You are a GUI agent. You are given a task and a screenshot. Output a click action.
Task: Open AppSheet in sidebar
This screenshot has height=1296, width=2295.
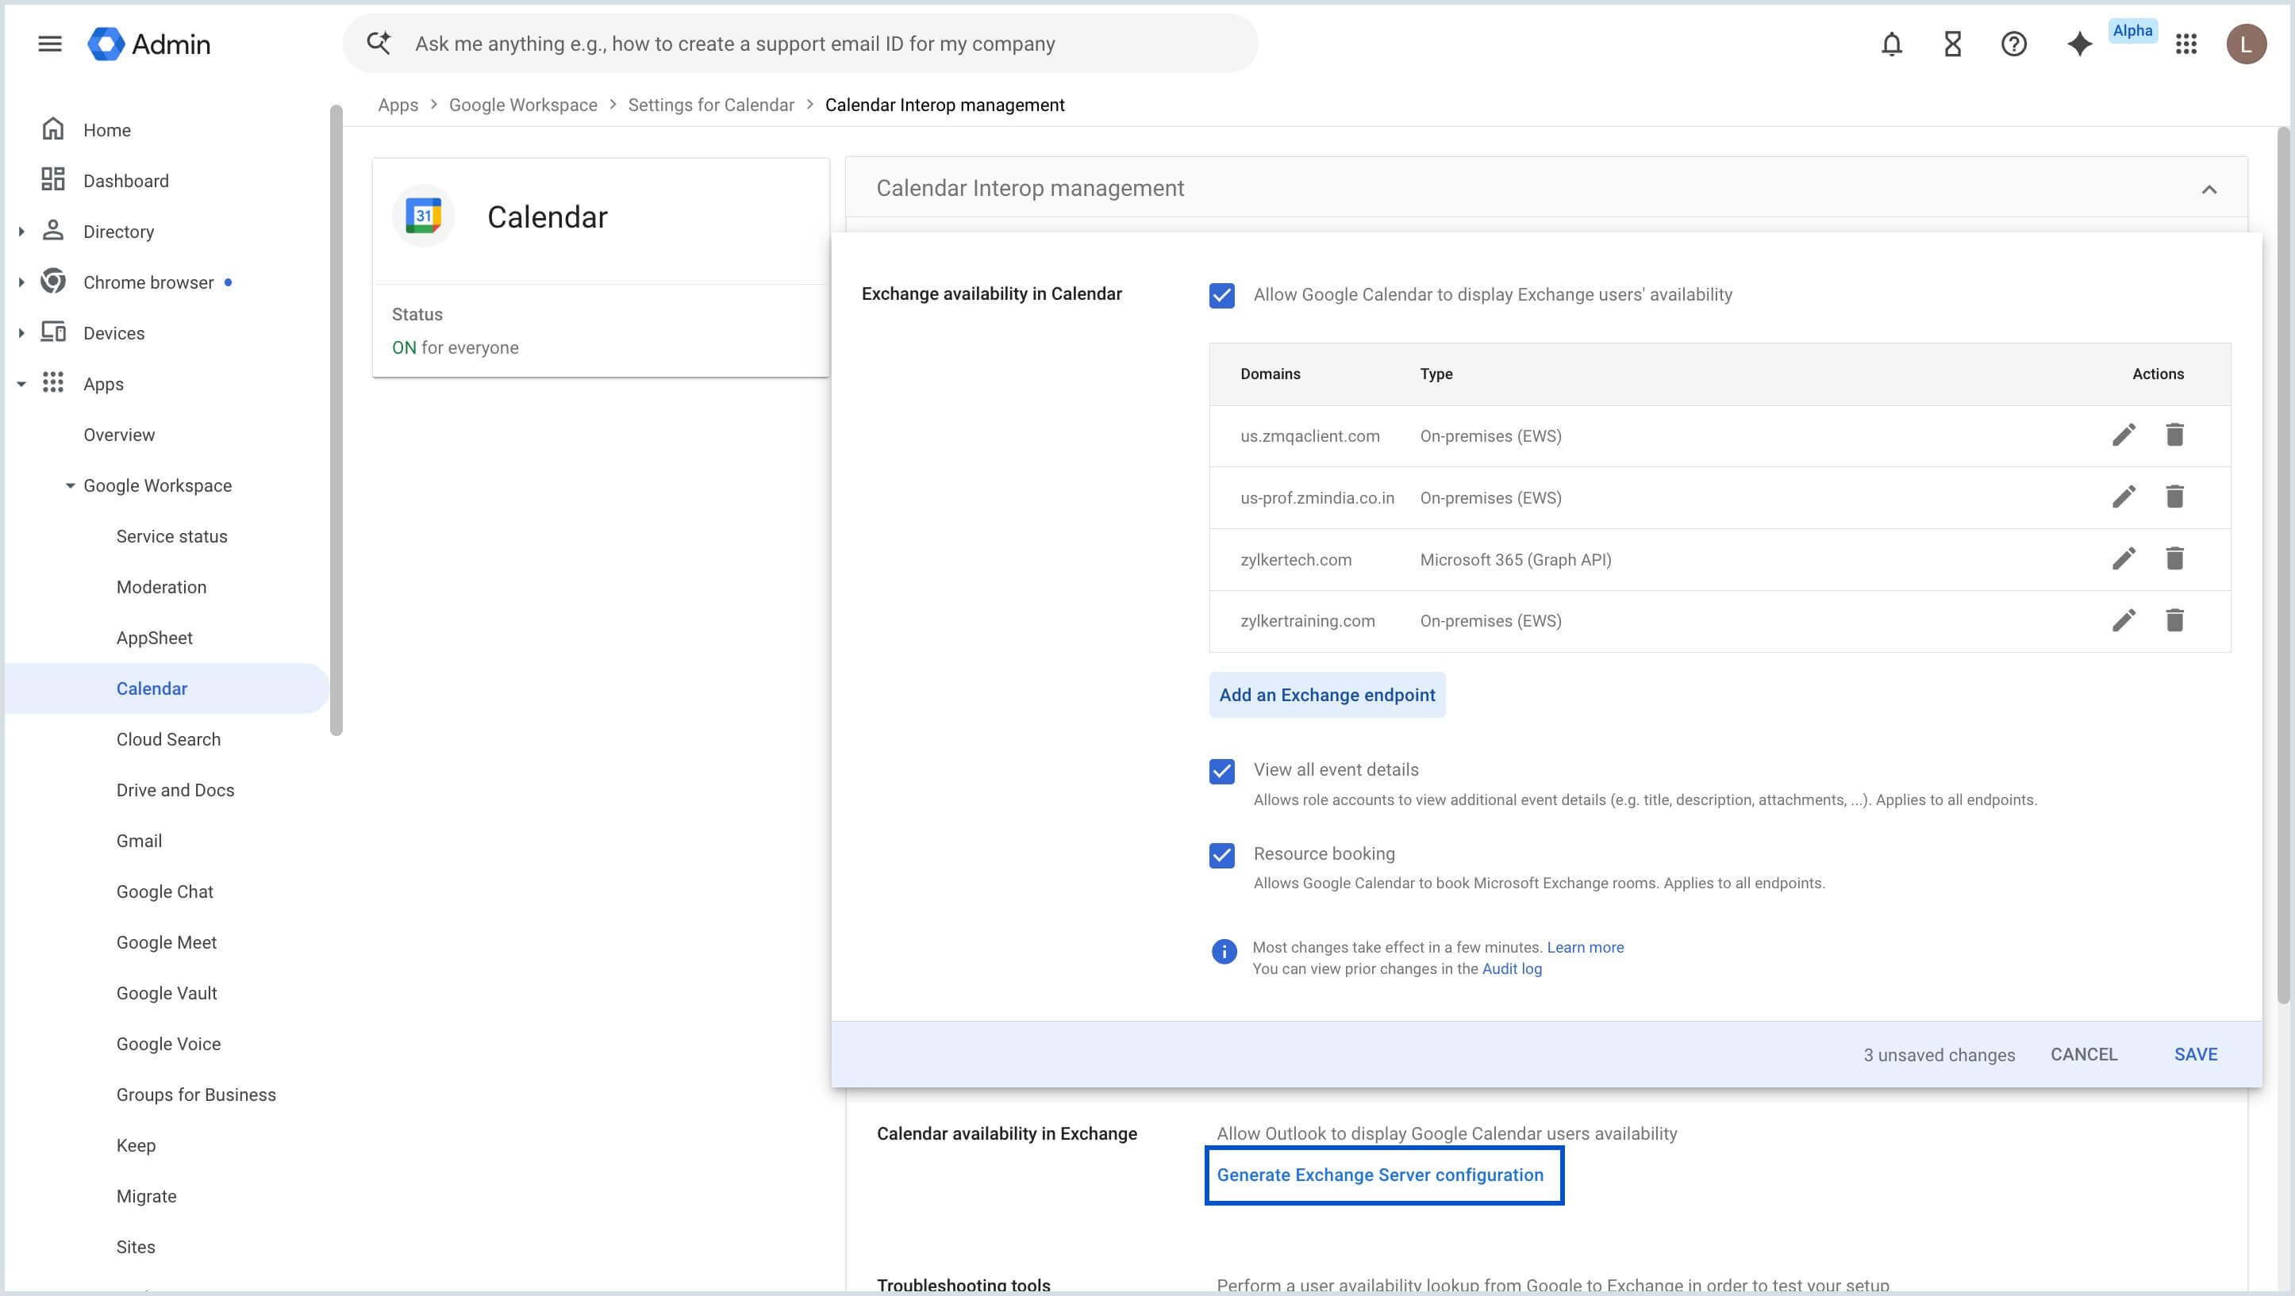click(x=154, y=638)
